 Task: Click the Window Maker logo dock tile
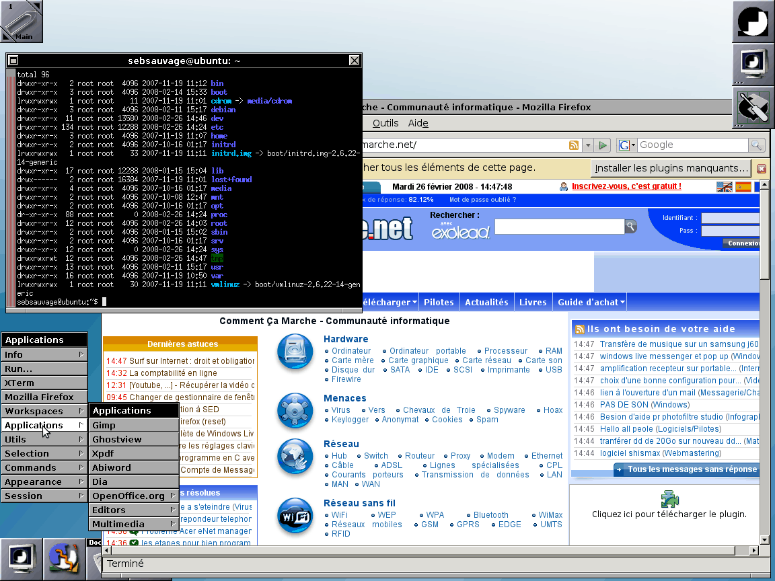click(753, 21)
